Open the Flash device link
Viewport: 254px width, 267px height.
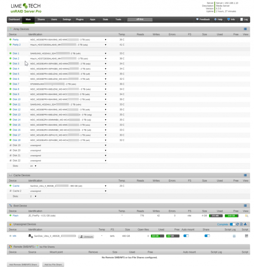[x=16, y=216]
